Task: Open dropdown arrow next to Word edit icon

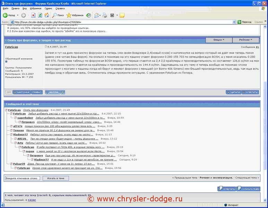Action: coord(117,15)
